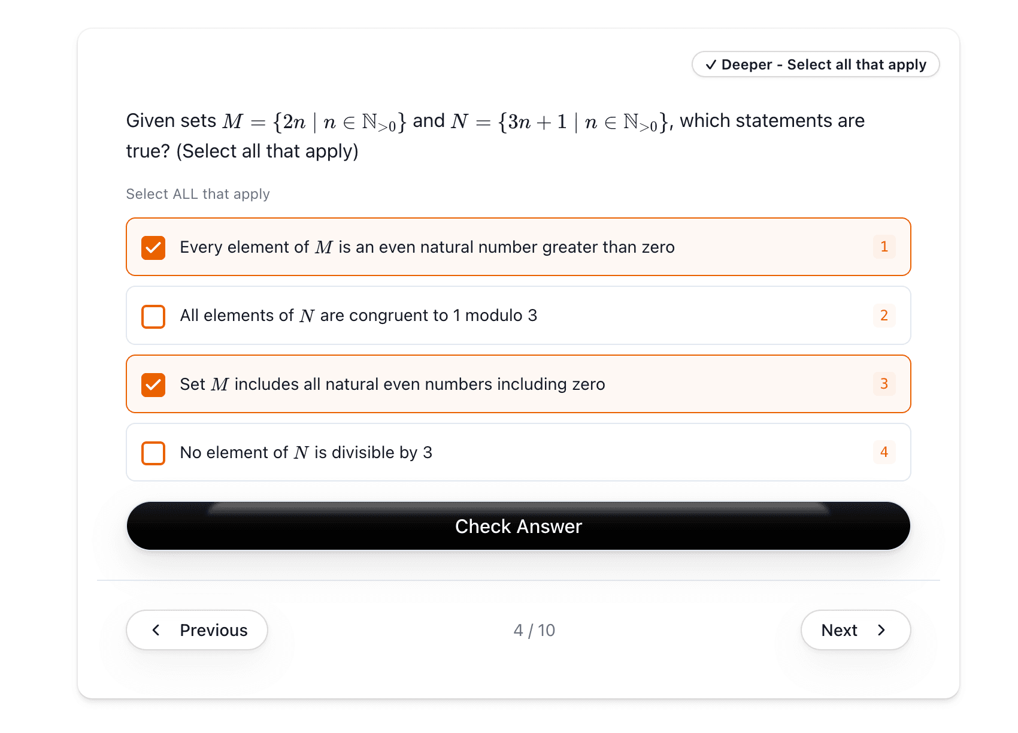Screen dimensions: 1018x733
Task: Click the orange number badge 1
Action: 884,247
